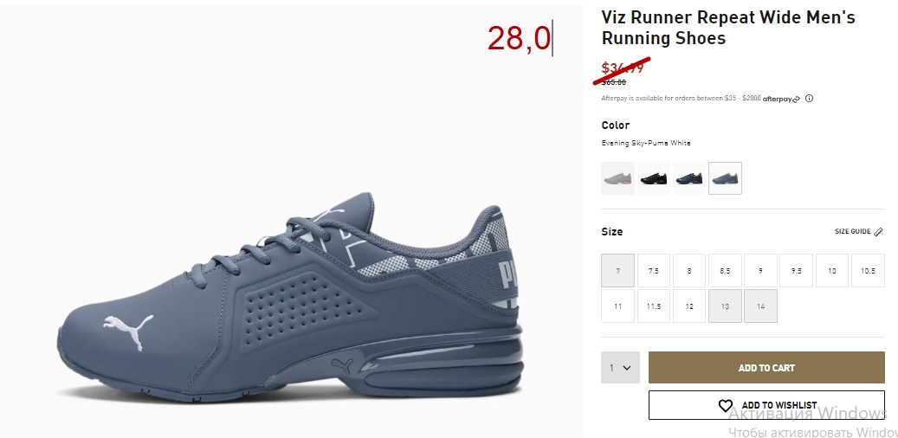The image size is (898, 438).
Task: Select size 10.5
Action: coord(868,271)
